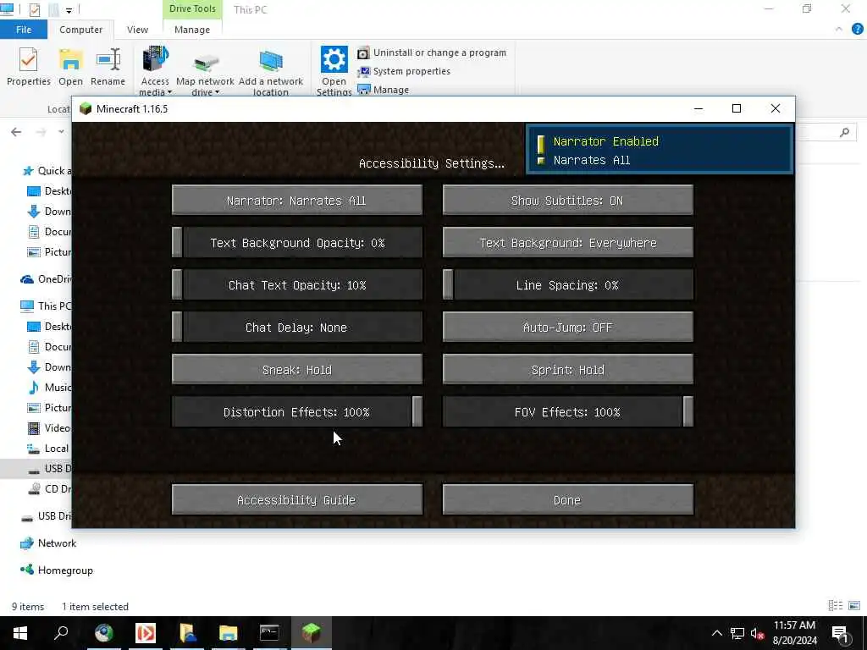Screen dimensions: 867x650
Task: Open the quick access toolbar dropdown
Action: 69,10
